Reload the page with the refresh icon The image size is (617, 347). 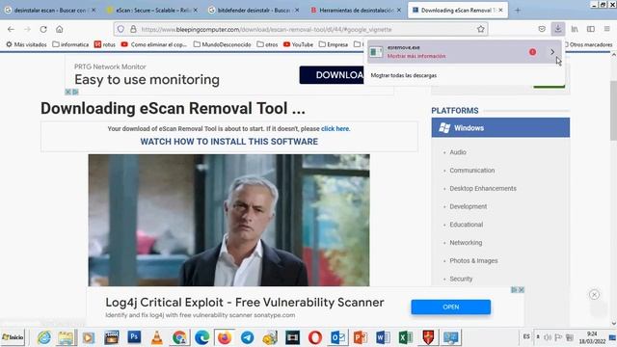tap(43, 29)
